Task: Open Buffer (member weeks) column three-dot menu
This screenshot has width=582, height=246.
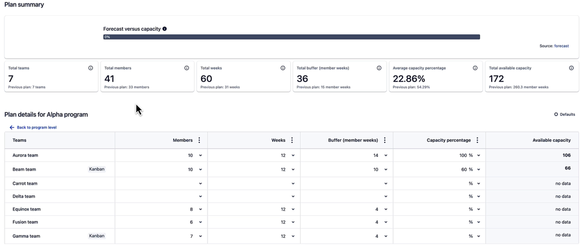Action: point(385,140)
